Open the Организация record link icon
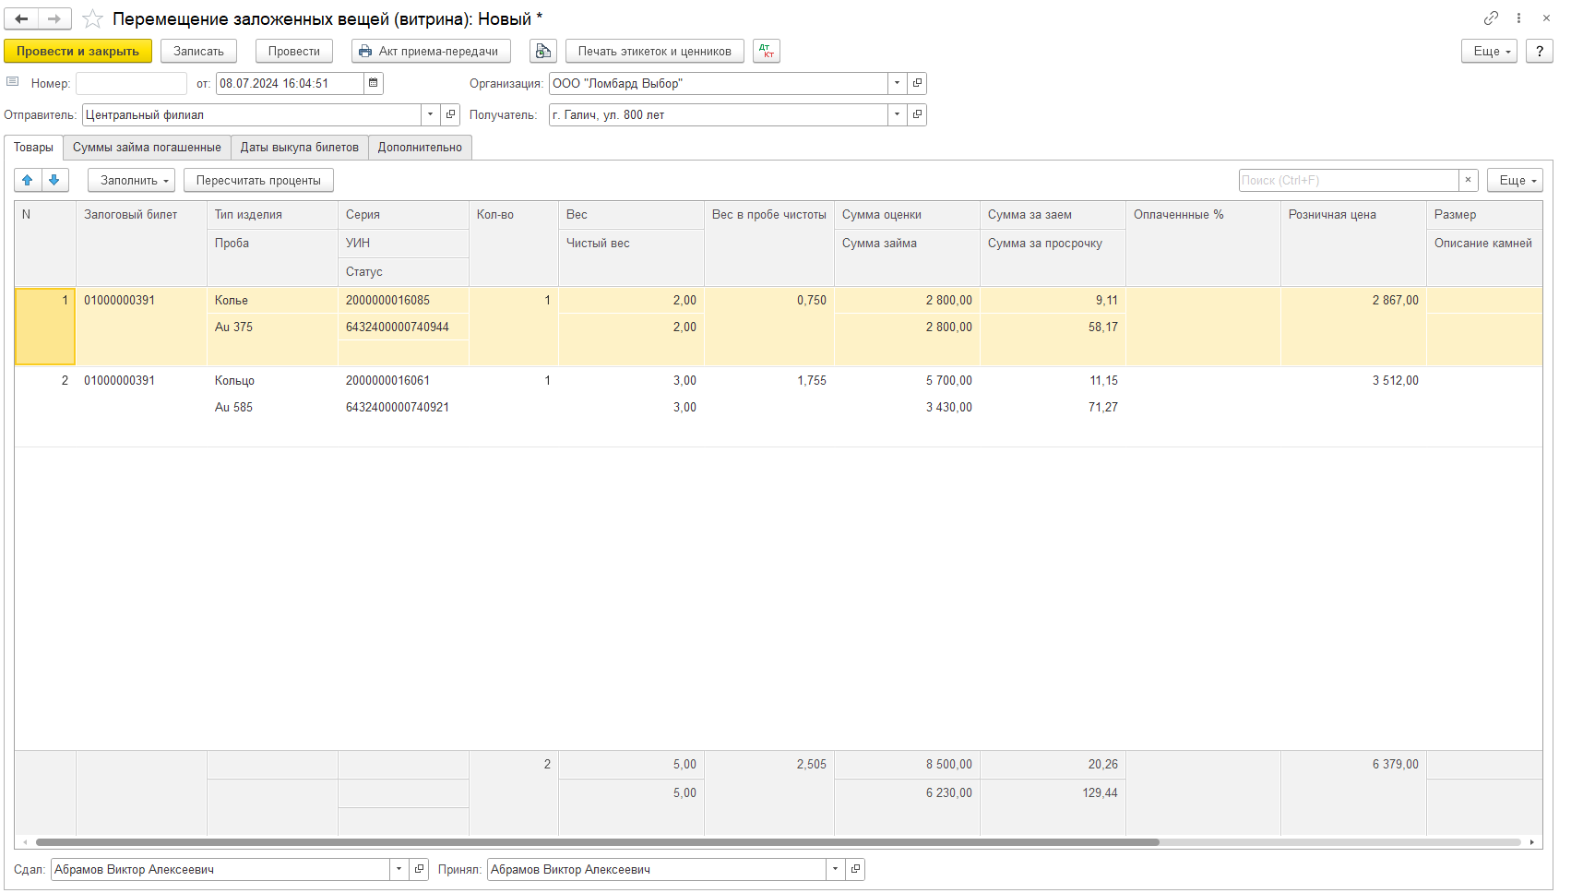Viewport: 1571px width, 893px height. tap(917, 83)
